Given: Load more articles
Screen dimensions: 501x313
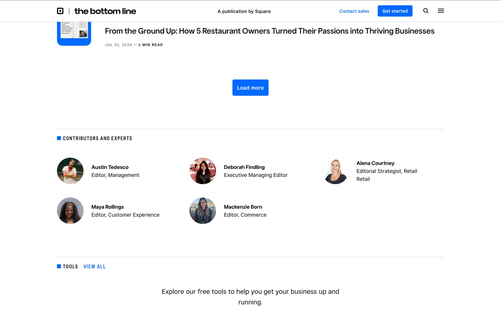Looking at the screenshot, I should [250, 88].
